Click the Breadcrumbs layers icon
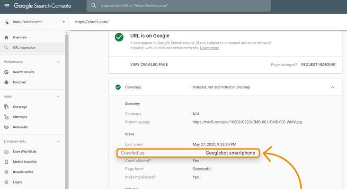This screenshot has width=347, height=189. pos(7,172)
